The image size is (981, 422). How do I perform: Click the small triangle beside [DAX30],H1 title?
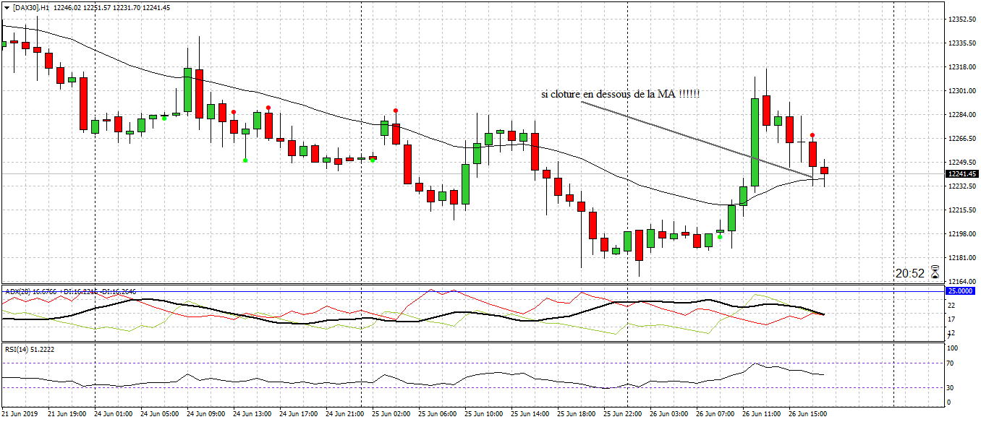tap(7, 7)
